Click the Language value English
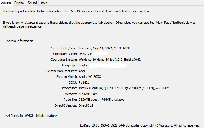 point(84,65)
